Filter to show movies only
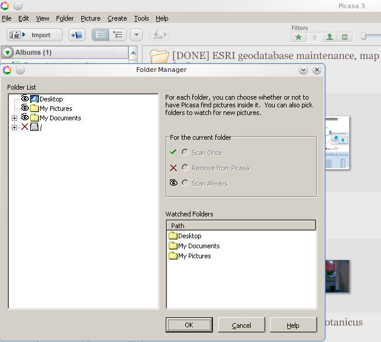This screenshot has height=342, width=381. click(x=344, y=37)
